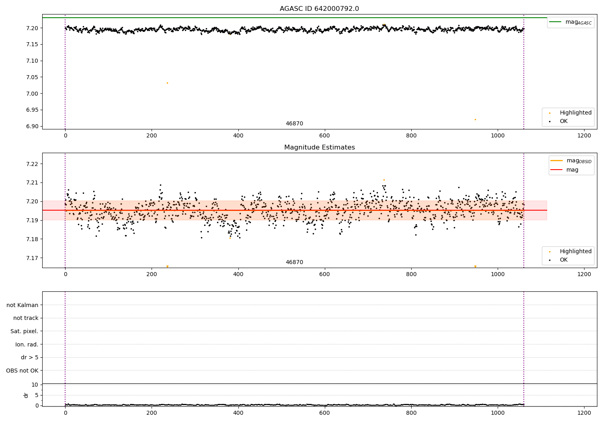
Task: Click the 7.22 tick of middle plot
Action: [32, 164]
